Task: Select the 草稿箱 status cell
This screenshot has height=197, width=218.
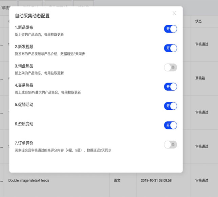Action: 202,78
